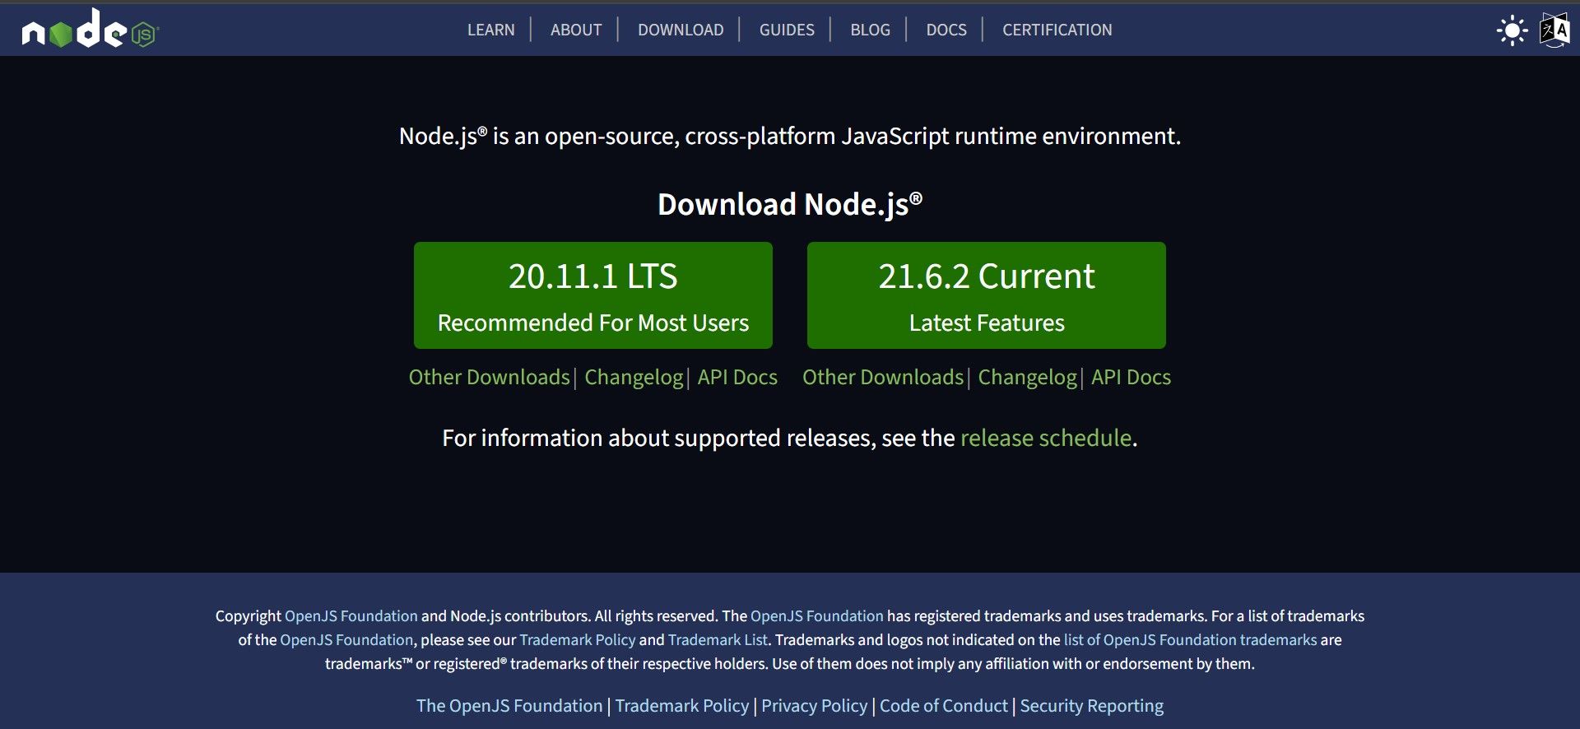Open DOCS from the top navigation
Viewport: 1580px width, 729px height.
point(946,30)
